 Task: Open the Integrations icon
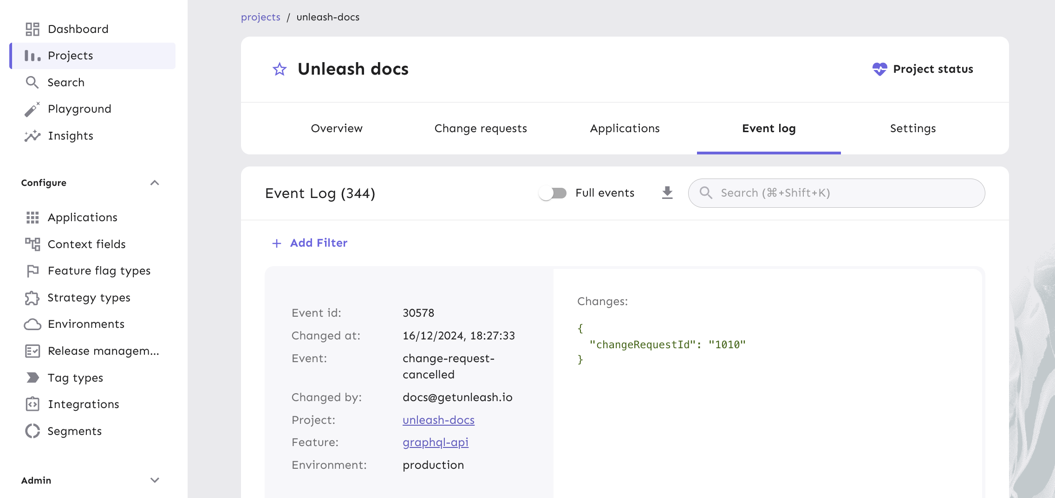(x=32, y=404)
